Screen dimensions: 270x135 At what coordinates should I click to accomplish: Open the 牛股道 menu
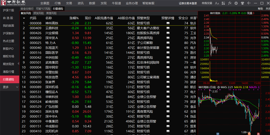tap(116, 3)
